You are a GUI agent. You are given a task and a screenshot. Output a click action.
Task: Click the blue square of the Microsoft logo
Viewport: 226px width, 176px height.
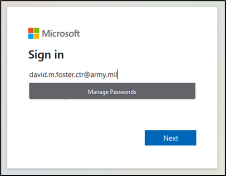(x=31, y=36)
